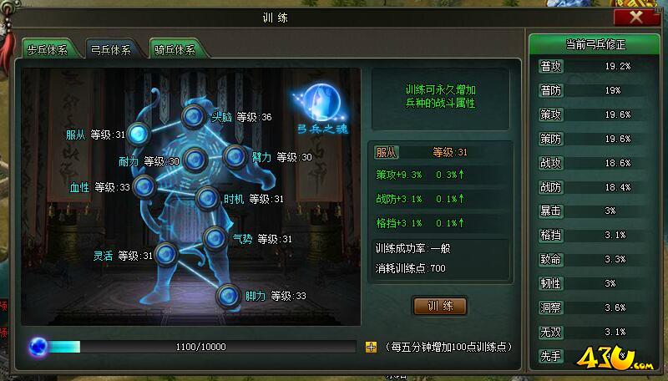Select the 血性 level 33 node orb
Image resolution: width=668 pixels, height=381 pixels.
pos(144,186)
